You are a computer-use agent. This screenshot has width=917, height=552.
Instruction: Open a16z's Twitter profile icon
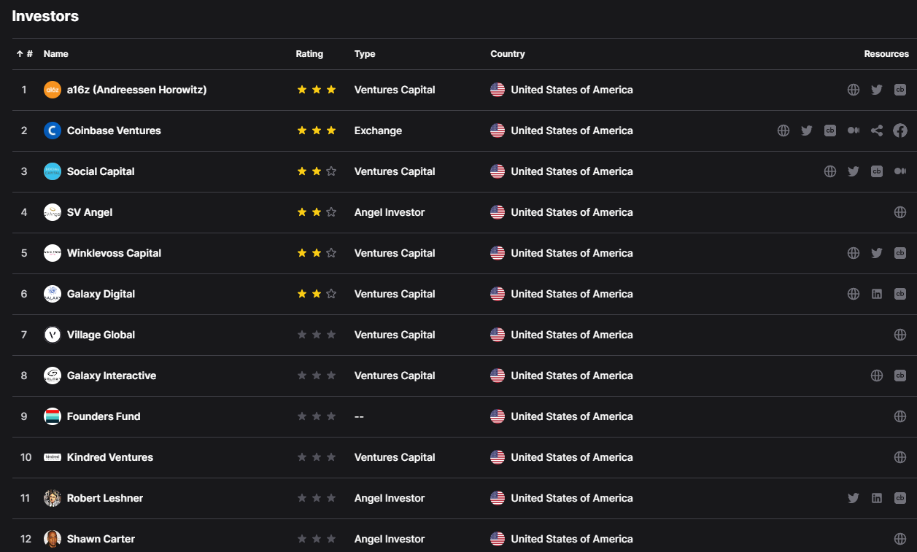(877, 90)
